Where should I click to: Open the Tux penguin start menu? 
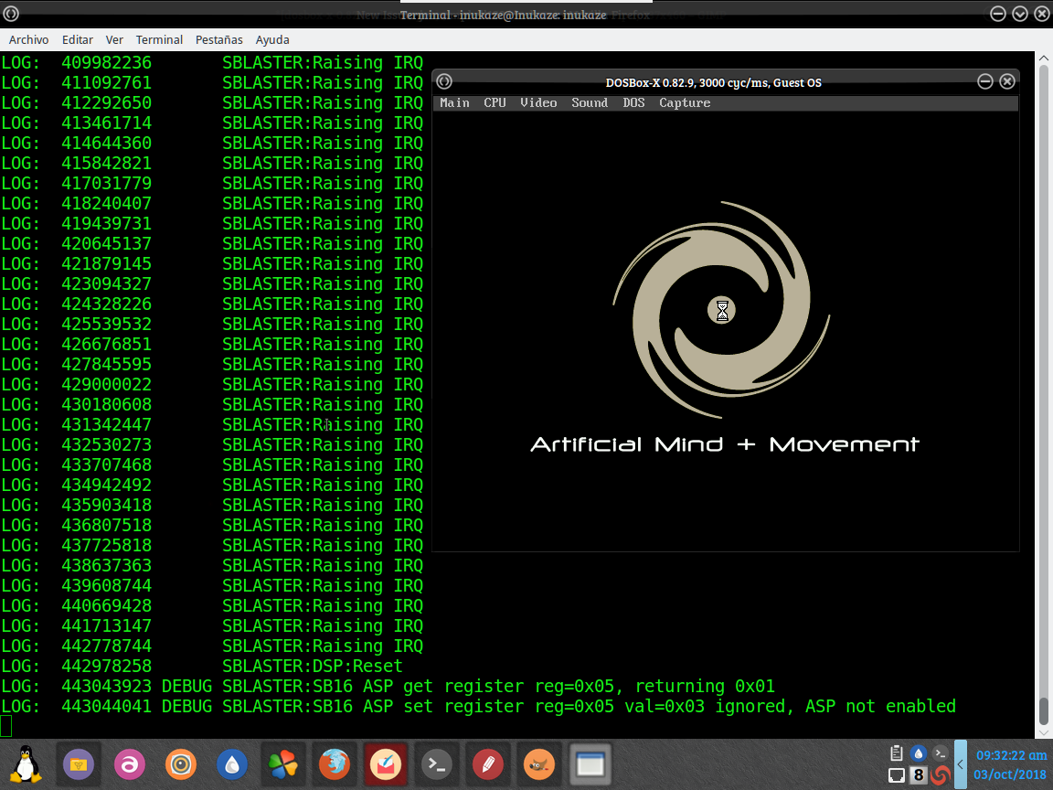pyautogui.click(x=26, y=764)
